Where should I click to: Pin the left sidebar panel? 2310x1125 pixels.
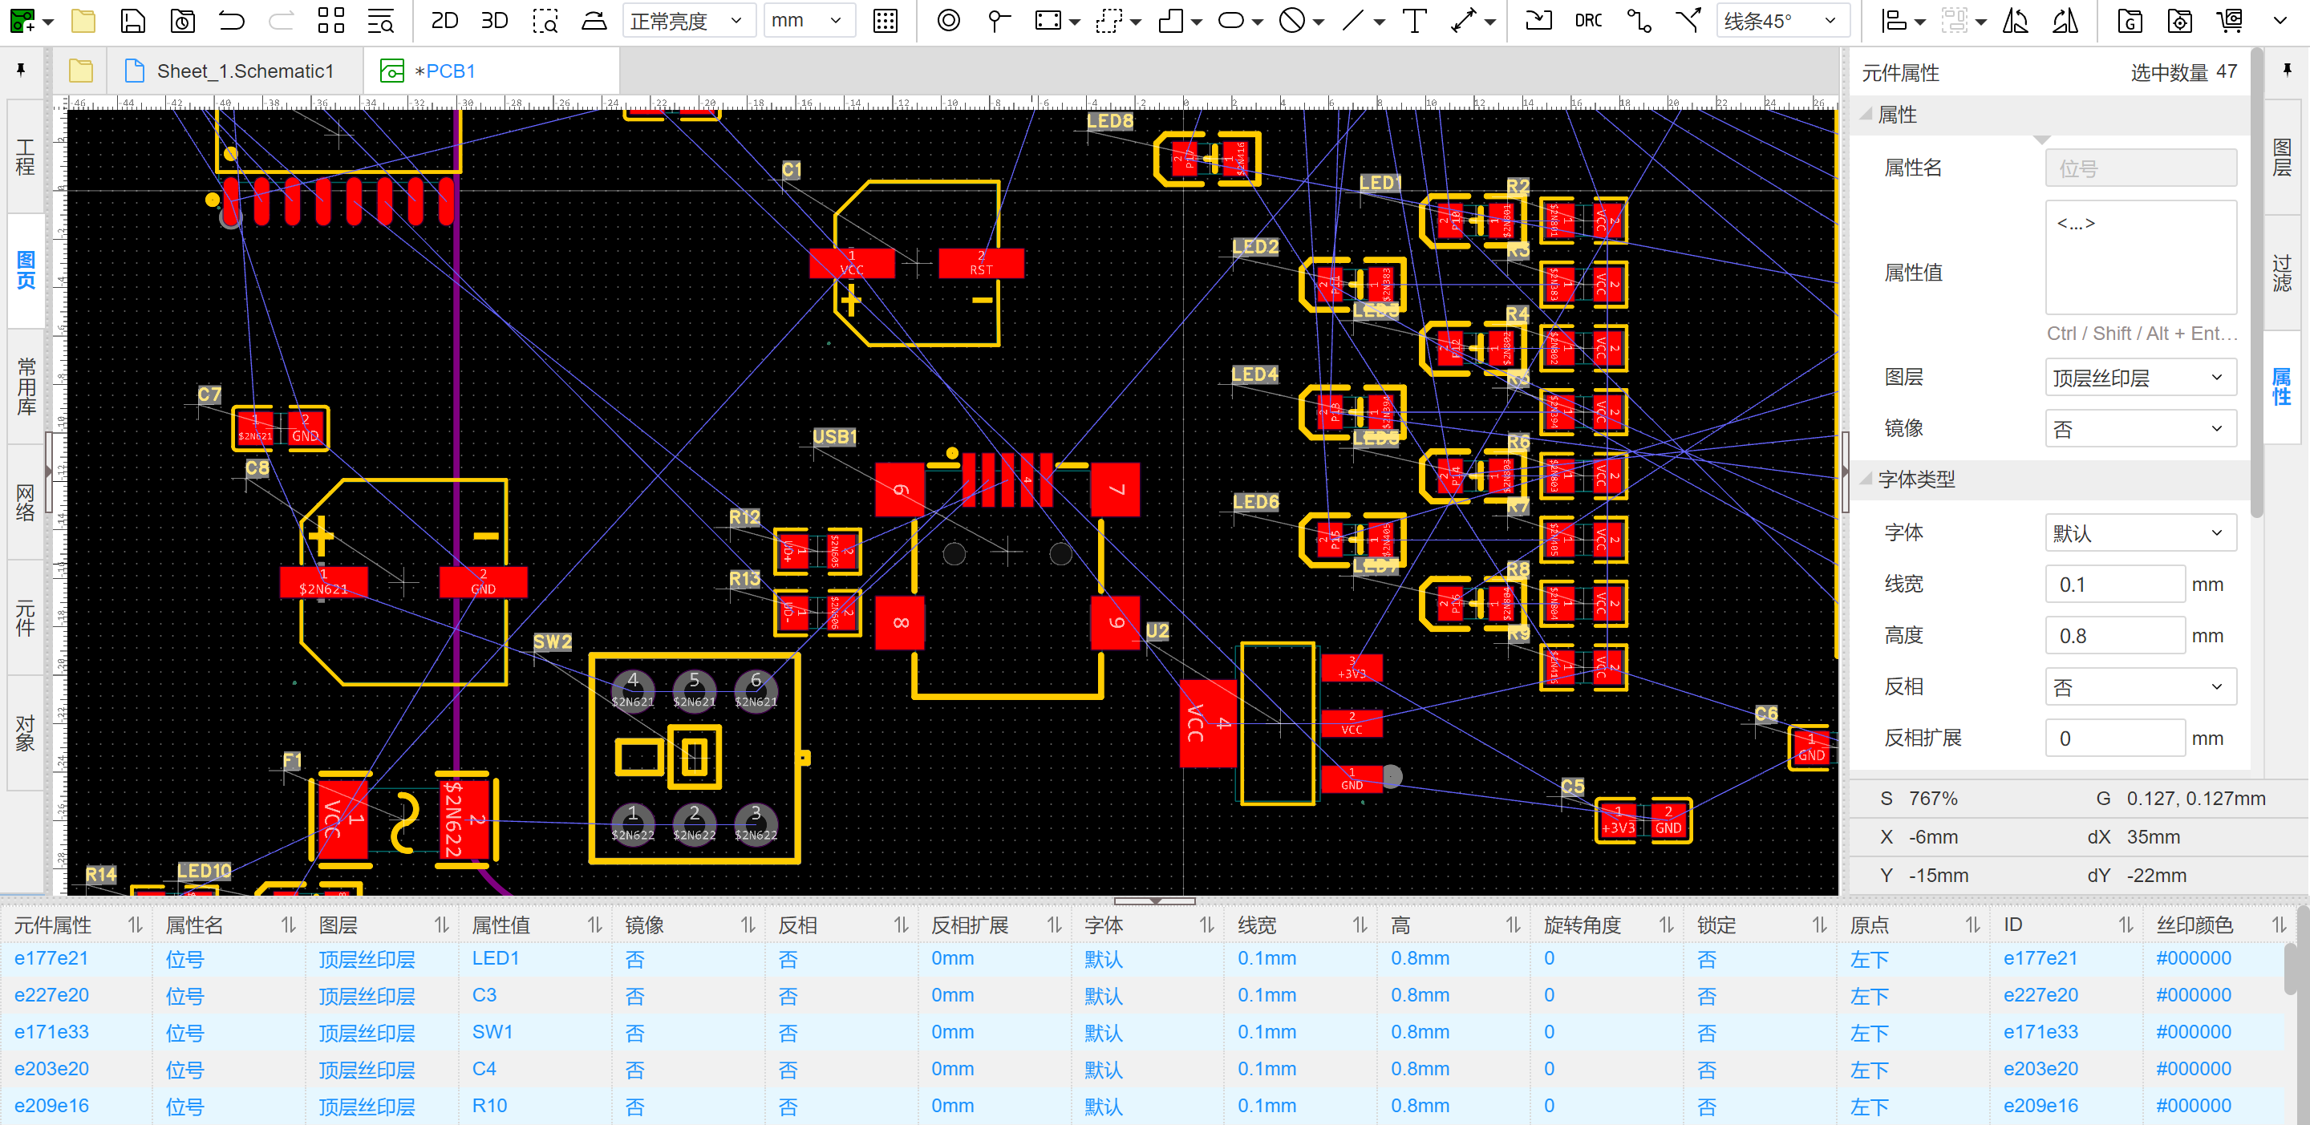click(21, 70)
